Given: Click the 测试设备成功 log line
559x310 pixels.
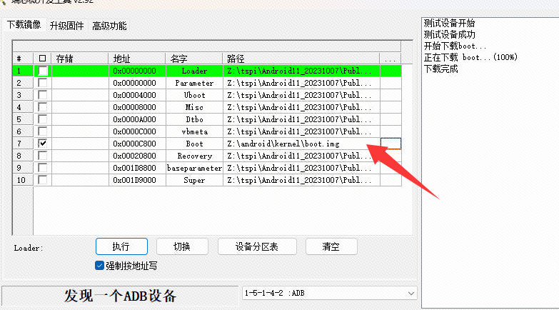Looking at the screenshot, I should 450,34.
